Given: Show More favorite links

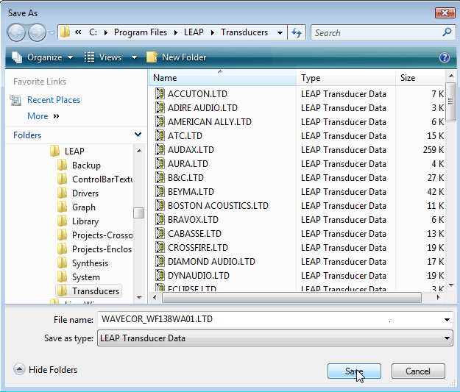Looking at the screenshot, I should pyautogui.click(x=43, y=116).
